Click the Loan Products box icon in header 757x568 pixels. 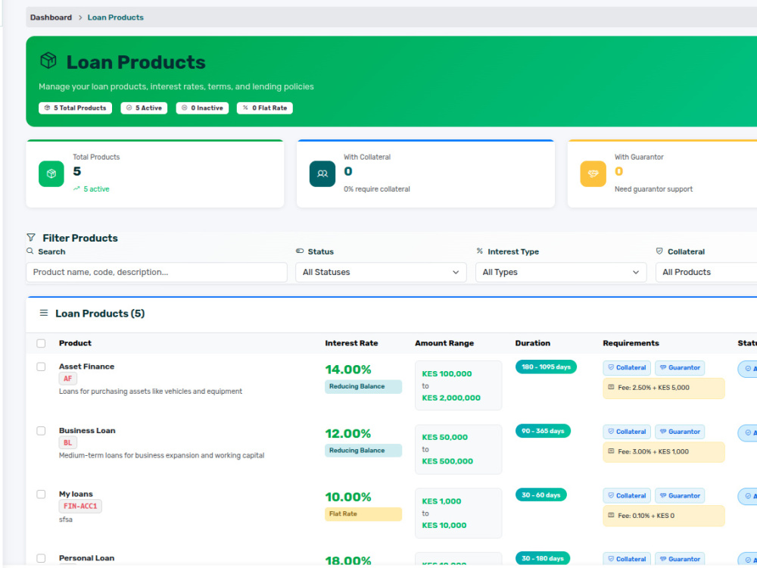point(48,61)
